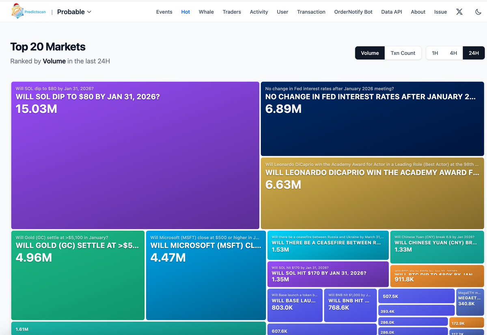The image size is (487, 335).
Task: Open the Issue nav link
Action: click(x=440, y=12)
